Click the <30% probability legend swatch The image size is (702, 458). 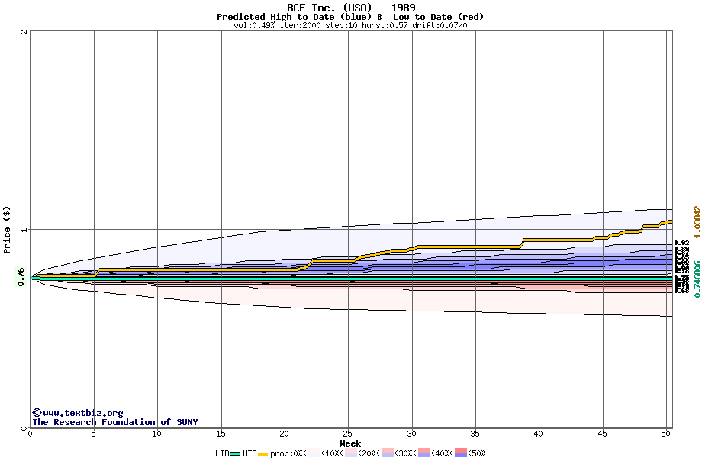point(388,453)
